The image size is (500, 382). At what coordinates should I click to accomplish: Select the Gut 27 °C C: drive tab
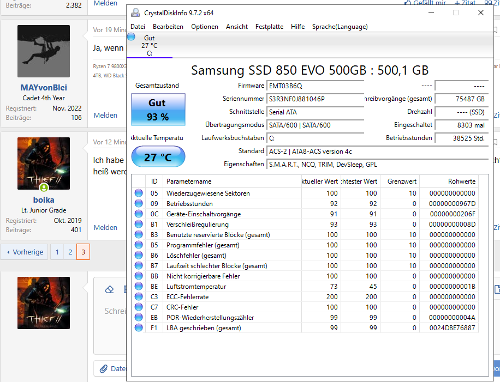tap(149, 46)
